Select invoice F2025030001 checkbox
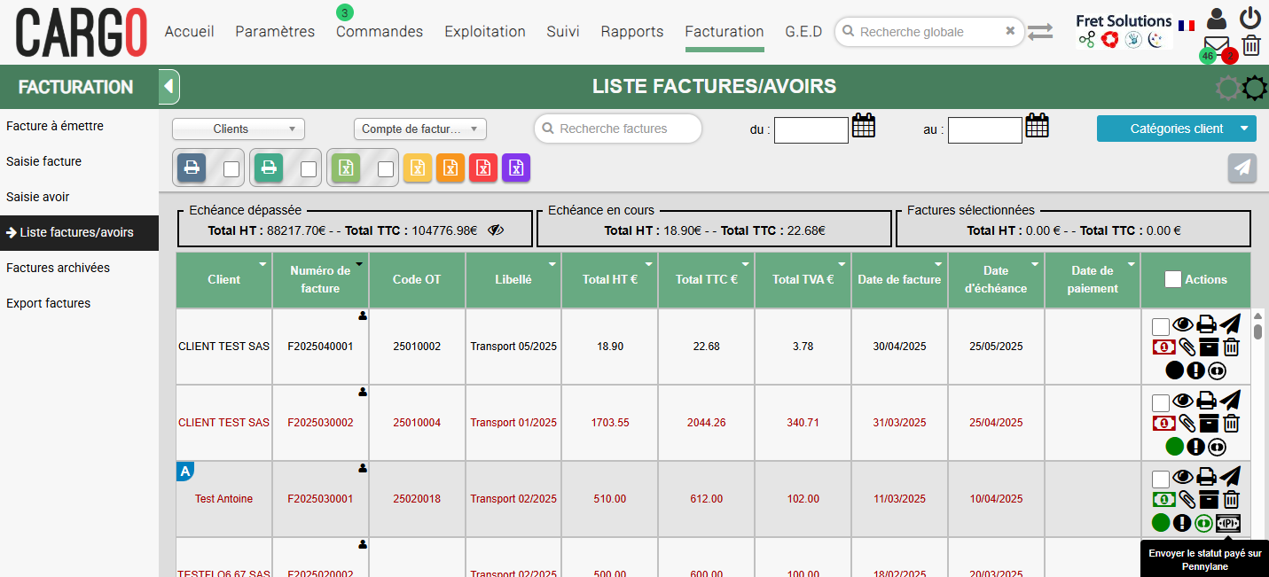The image size is (1269, 577). coord(1161,480)
